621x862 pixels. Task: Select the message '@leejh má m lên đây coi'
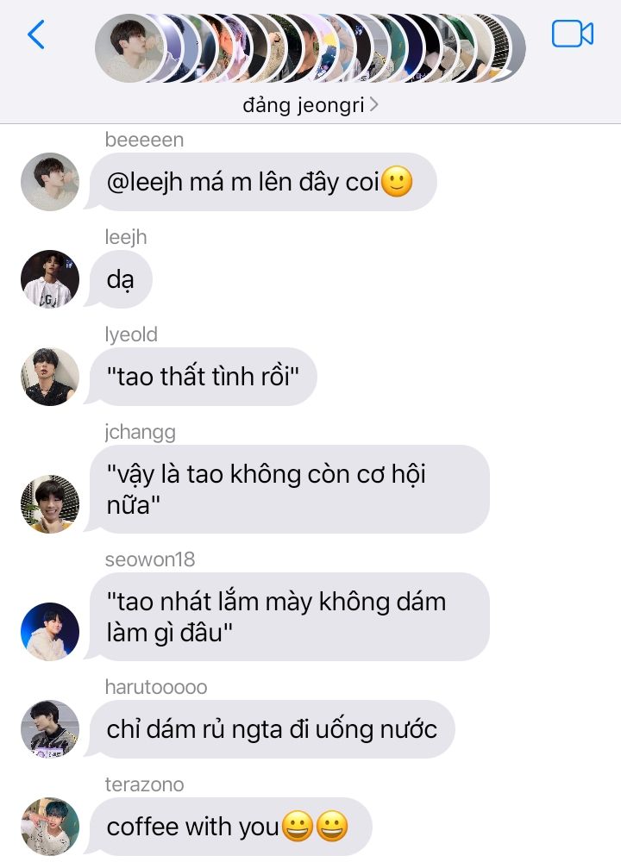pos(263,182)
